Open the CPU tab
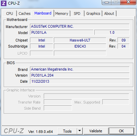The height and width of the screenshot is (136, 137). click(x=10, y=13)
